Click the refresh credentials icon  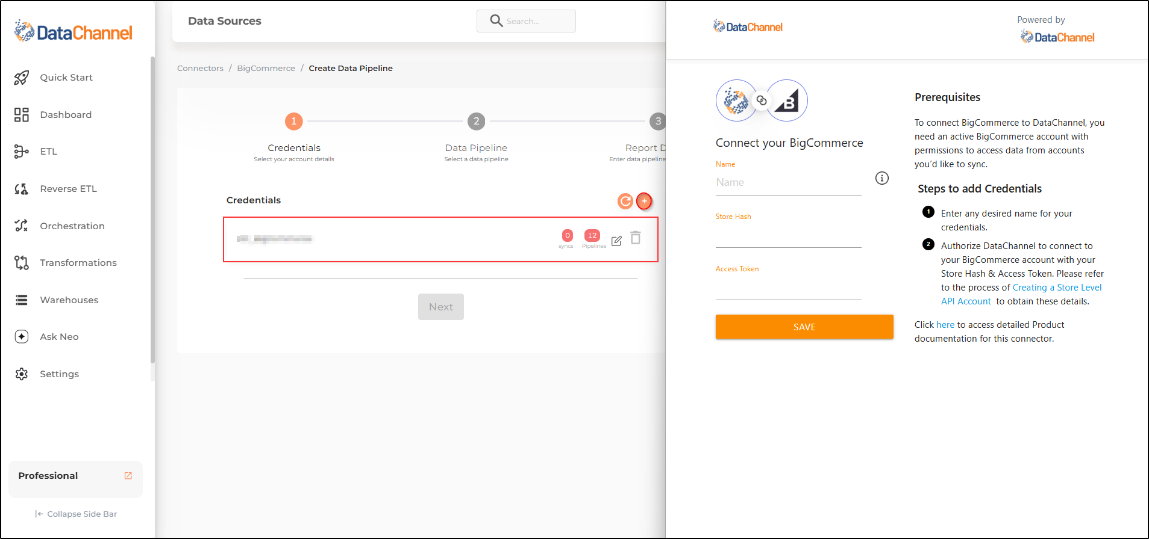click(625, 201)
